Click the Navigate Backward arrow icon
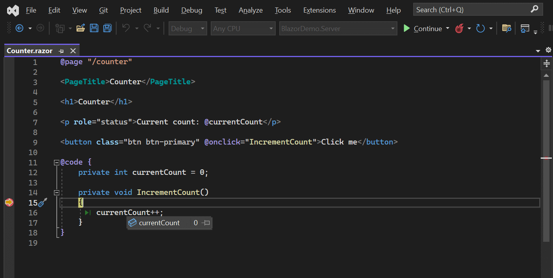This screenshot has width=553, height=278. coord(20,28)
